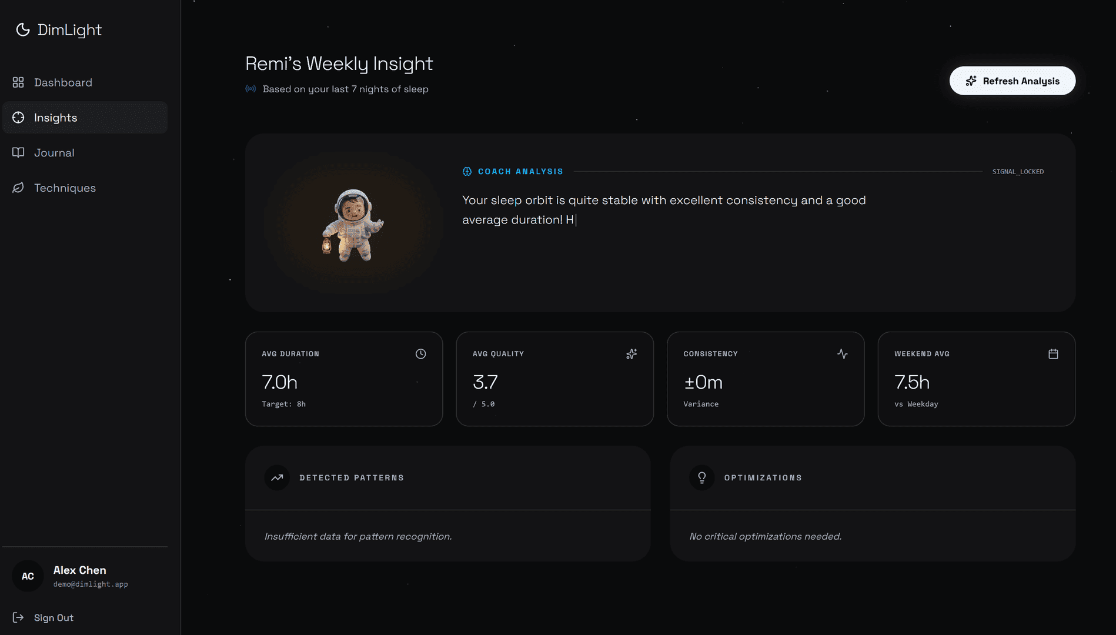Click the clock icon in Avg Duration card
Screen dimensions: 1116x635
[420, 354]
